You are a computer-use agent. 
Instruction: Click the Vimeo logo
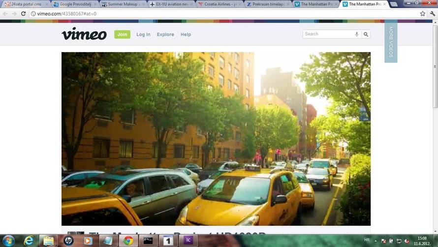(84, 34)
